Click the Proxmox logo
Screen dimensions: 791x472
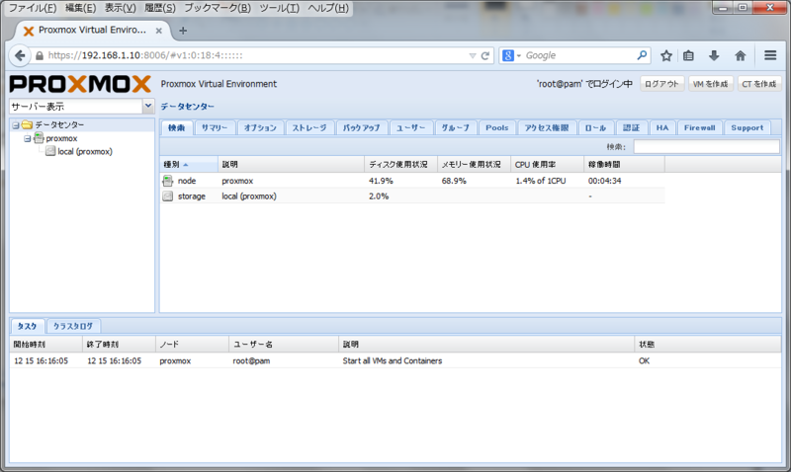(x=80, y=84)
